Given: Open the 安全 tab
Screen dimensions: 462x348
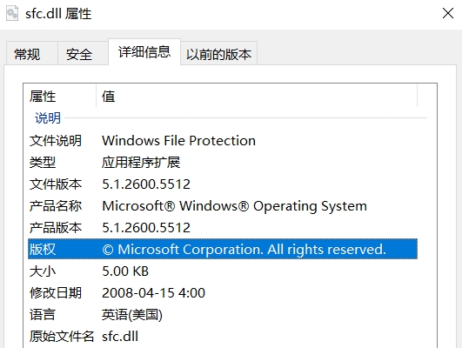Looking at the screenshot, I should point(79,54).
